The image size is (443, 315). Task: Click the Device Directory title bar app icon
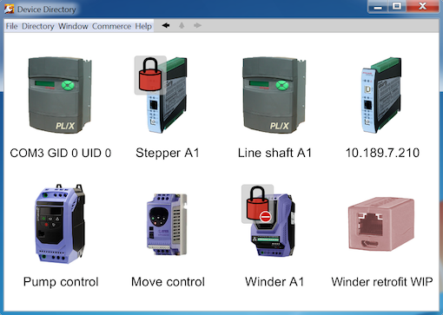click(x=9, y=9)
